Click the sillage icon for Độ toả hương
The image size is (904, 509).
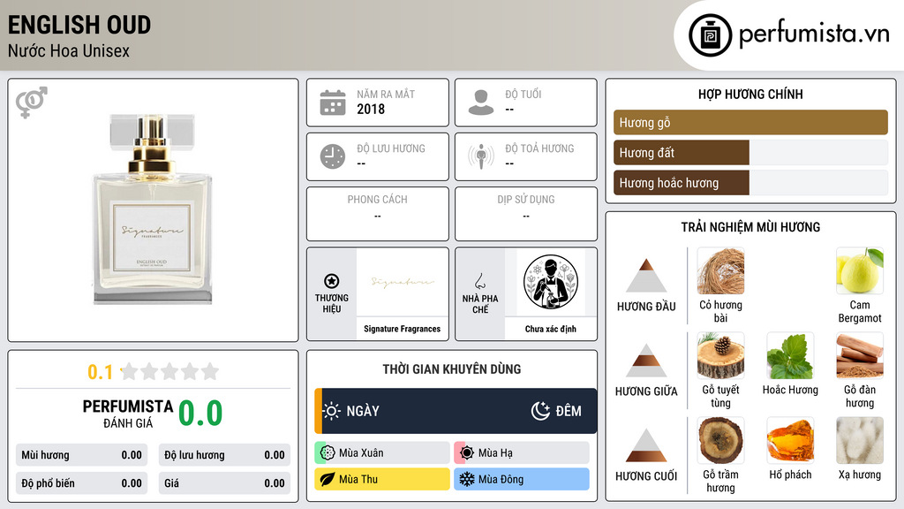click(x=481, y=156)
